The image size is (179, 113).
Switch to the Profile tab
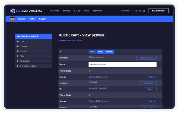[x=32, y=19]
